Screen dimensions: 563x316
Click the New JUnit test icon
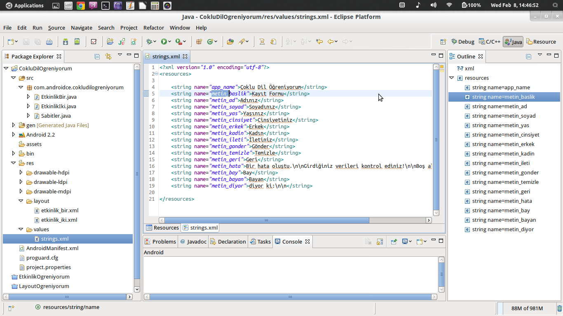click(122, 42)
